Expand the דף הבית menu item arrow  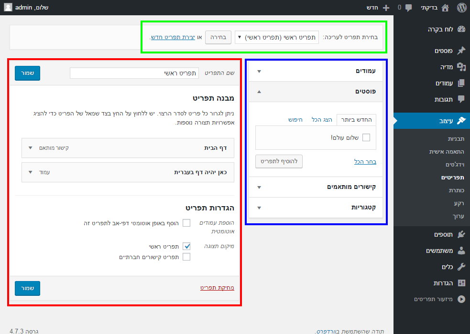pos(30,148)
